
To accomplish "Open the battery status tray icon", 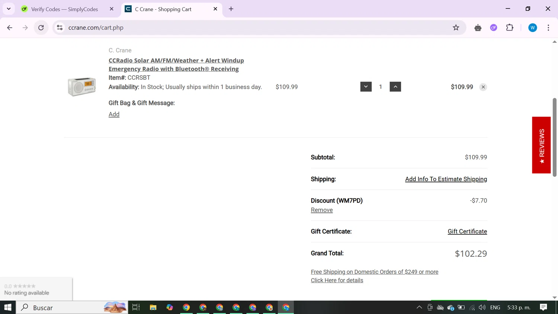I will [461, 307].
